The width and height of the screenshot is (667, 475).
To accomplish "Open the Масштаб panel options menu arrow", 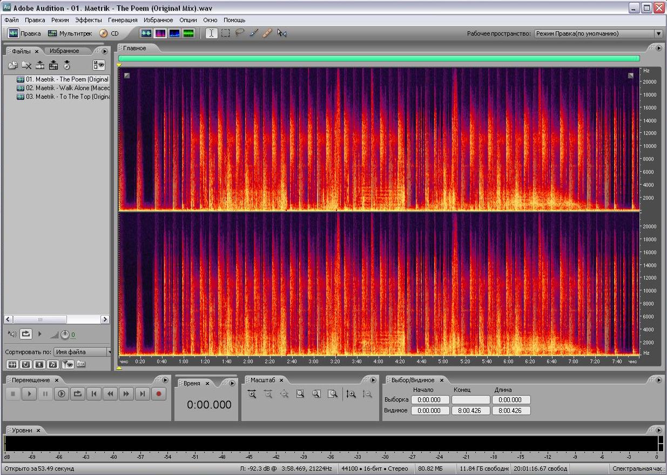I will 373,380.
